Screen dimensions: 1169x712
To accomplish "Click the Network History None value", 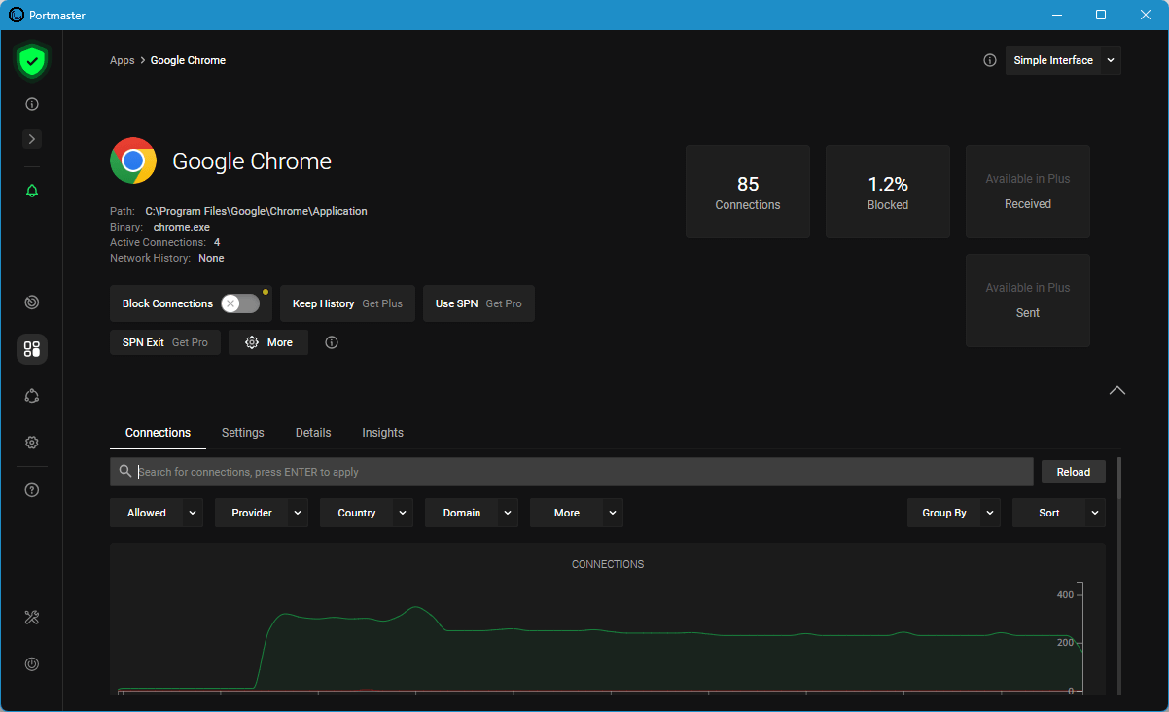I will (211, 258).
